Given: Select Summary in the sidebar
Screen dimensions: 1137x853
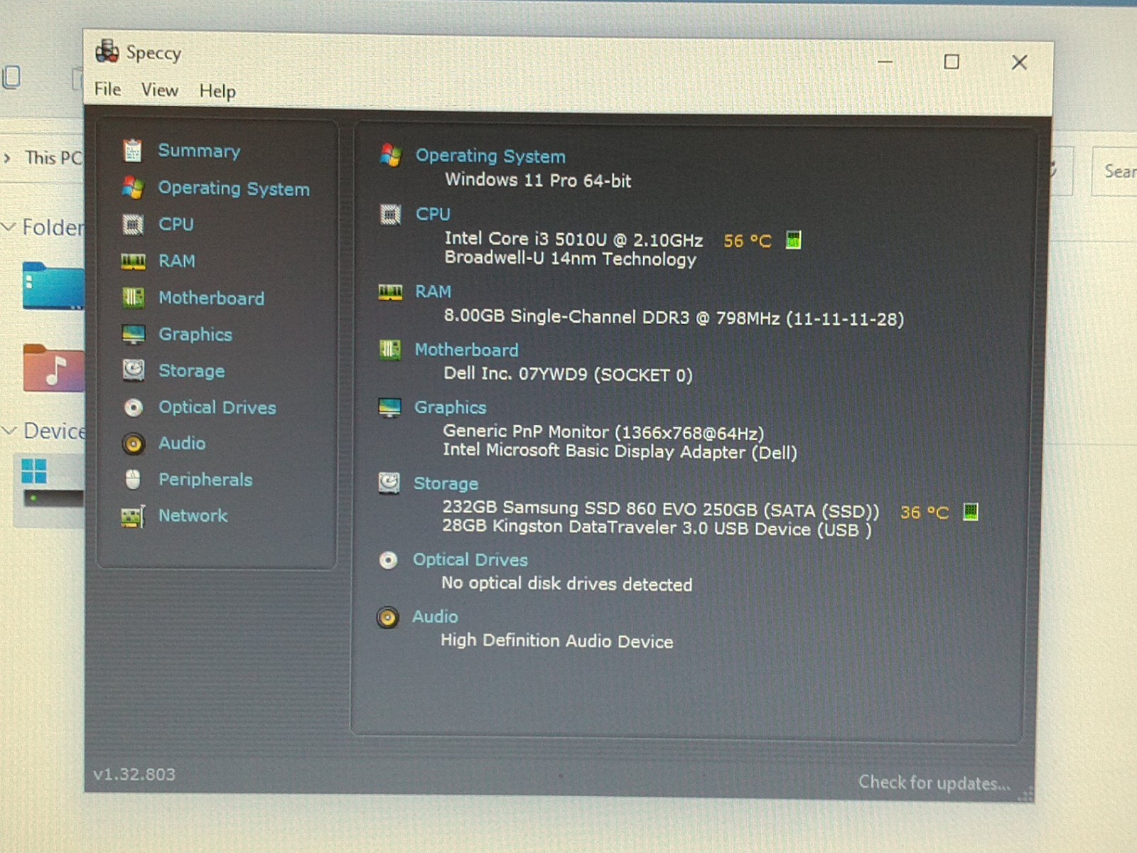Looking at the screenshot, I should (x=199, y=151).
